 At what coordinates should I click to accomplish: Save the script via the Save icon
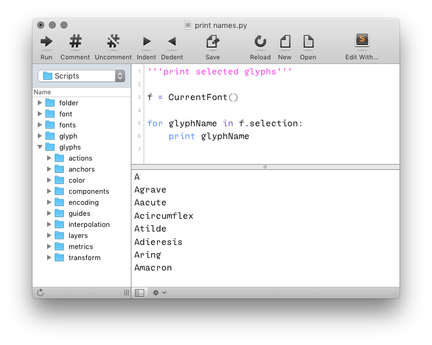(212, 41)
